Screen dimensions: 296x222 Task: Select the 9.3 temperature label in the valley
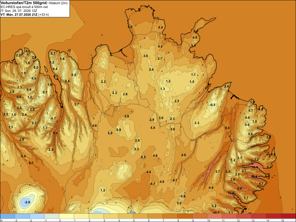point(55,133)
